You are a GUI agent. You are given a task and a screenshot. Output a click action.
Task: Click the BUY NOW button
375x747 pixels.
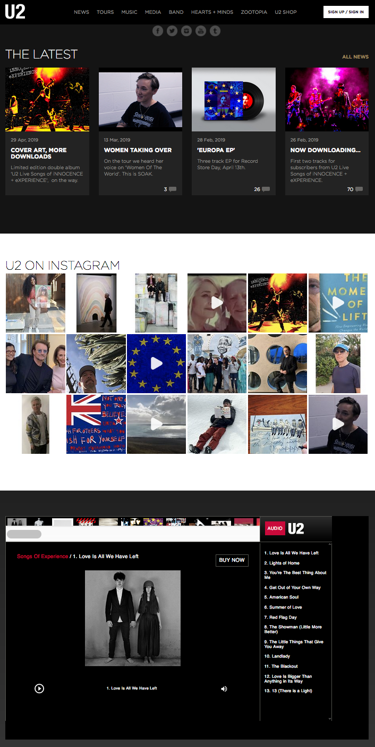pyautogui.click(x=232, y=560)
